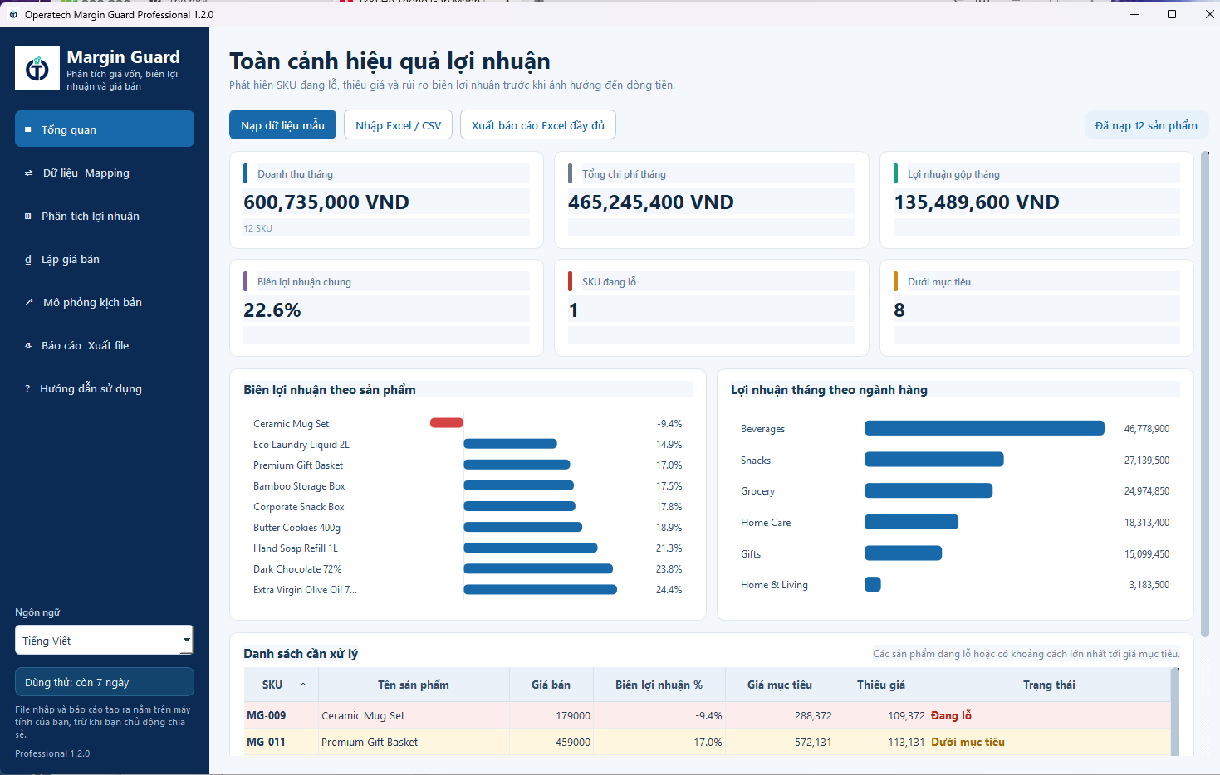This screenshot has height=775, width=1220.
Task: Click the trend arrow icon beside Mô phỏng kịch bản
Action: click(x=28, y=303)
